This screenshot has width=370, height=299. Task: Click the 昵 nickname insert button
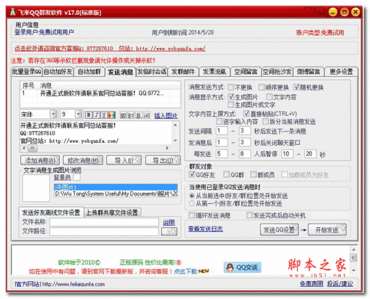tap(123, 115)
